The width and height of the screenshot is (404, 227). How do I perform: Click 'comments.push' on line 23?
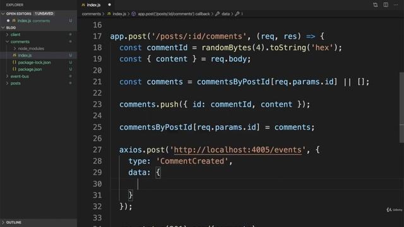point(149,104)
